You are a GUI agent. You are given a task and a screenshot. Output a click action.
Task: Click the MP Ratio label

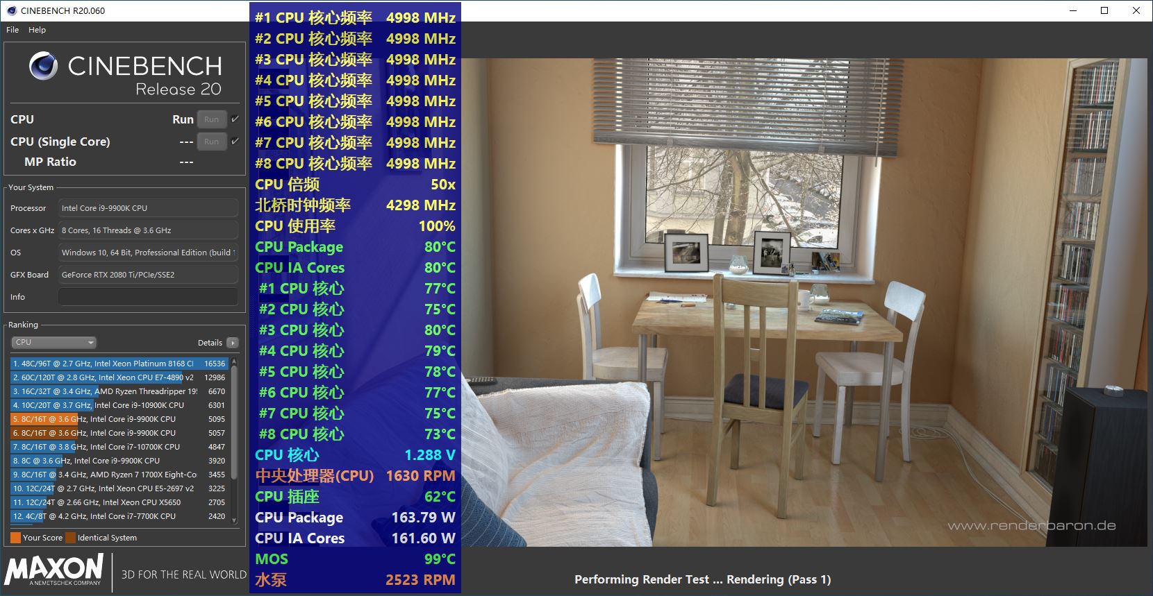[x=50, y=162]
